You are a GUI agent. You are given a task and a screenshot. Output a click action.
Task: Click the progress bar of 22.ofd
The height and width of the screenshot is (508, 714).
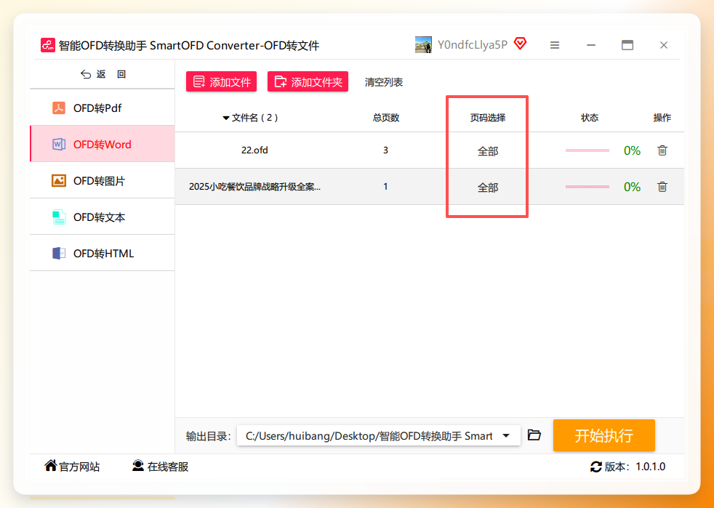click(587, 150)
